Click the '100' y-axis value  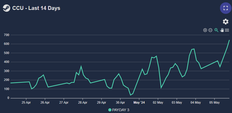(7, 89)
